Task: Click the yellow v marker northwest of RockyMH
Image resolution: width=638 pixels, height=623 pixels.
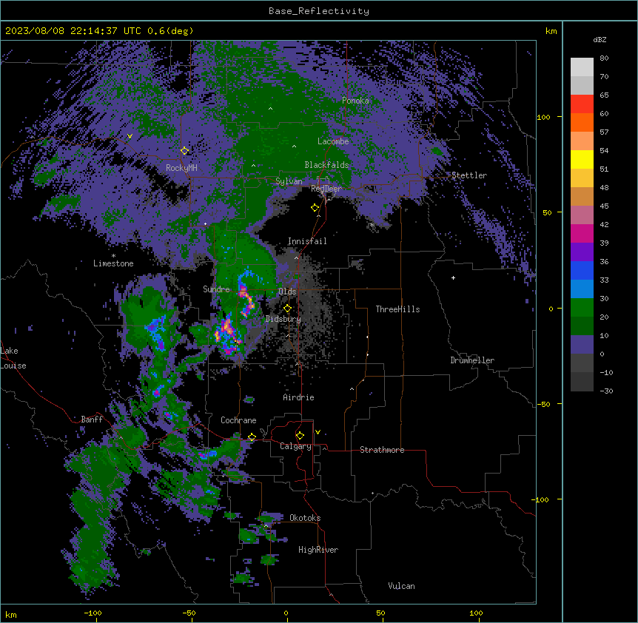Action: tap(130, 136)
